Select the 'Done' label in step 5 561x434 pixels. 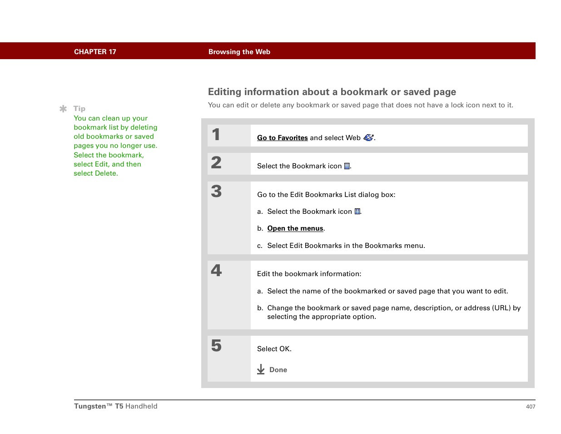[278, 370]
